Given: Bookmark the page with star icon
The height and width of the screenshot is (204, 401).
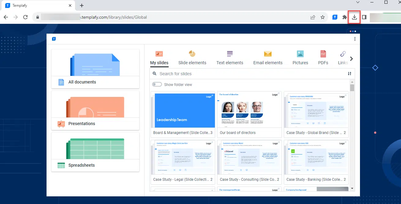Looking at the screenshot, I should (x=323, y=17).
